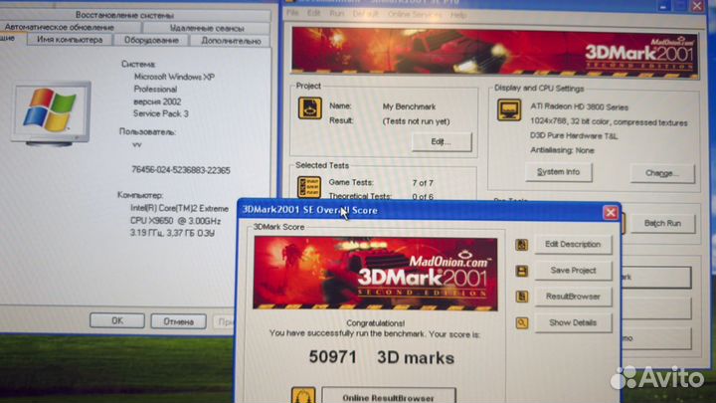Click the ResultBrowser document icon
The height and width of the screenshot is (403, 716).
pos(521,297)
